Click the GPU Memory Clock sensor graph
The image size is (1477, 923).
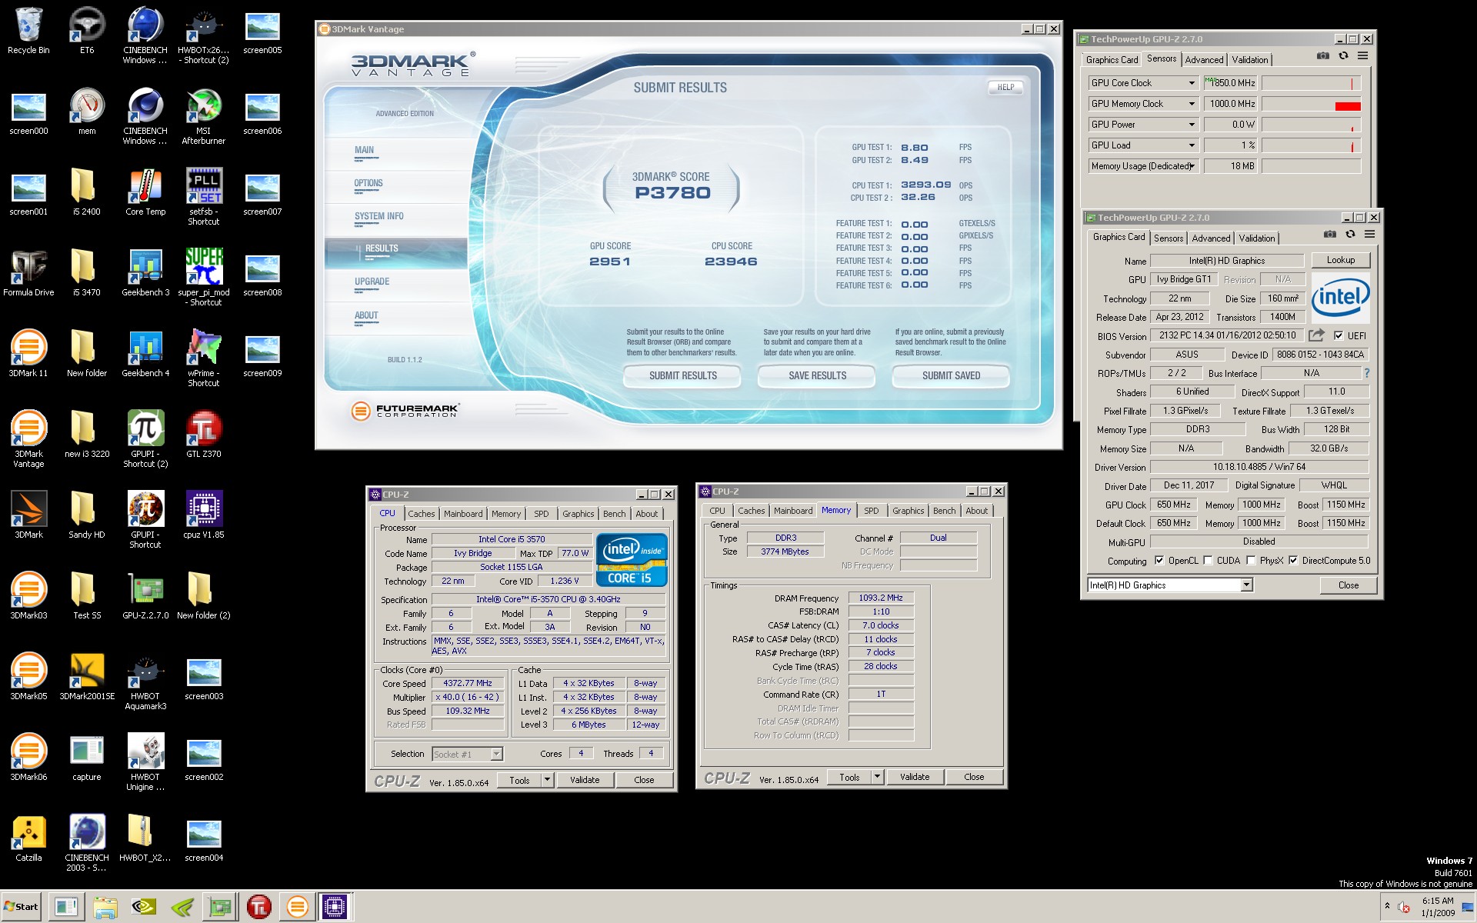[x=1311, y=104]
